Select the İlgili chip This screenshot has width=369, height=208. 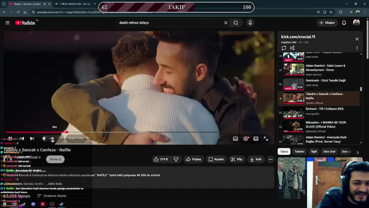pyautogui.click(x=314, y=151)
